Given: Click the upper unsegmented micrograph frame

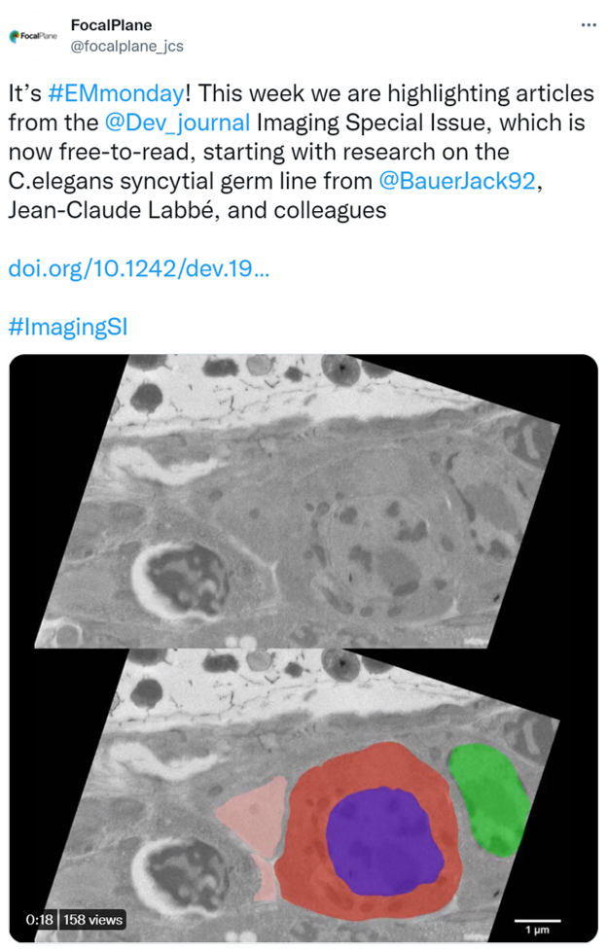Looking at the screenshot, I should click(298, 501).
